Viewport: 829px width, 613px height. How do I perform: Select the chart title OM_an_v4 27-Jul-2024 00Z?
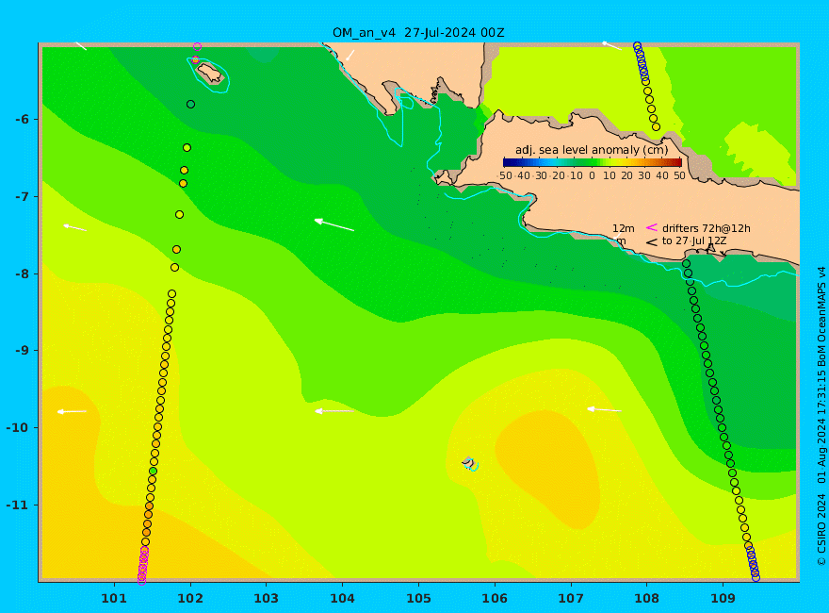418,33
